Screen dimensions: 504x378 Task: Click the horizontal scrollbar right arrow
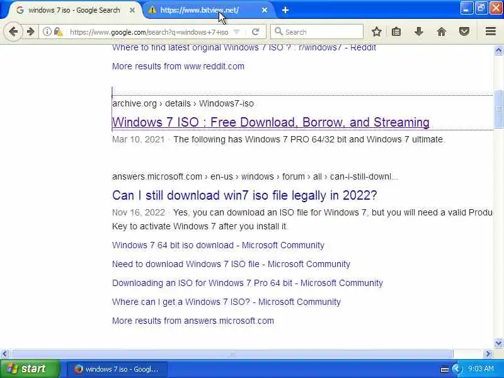click(x=488, y=354)
